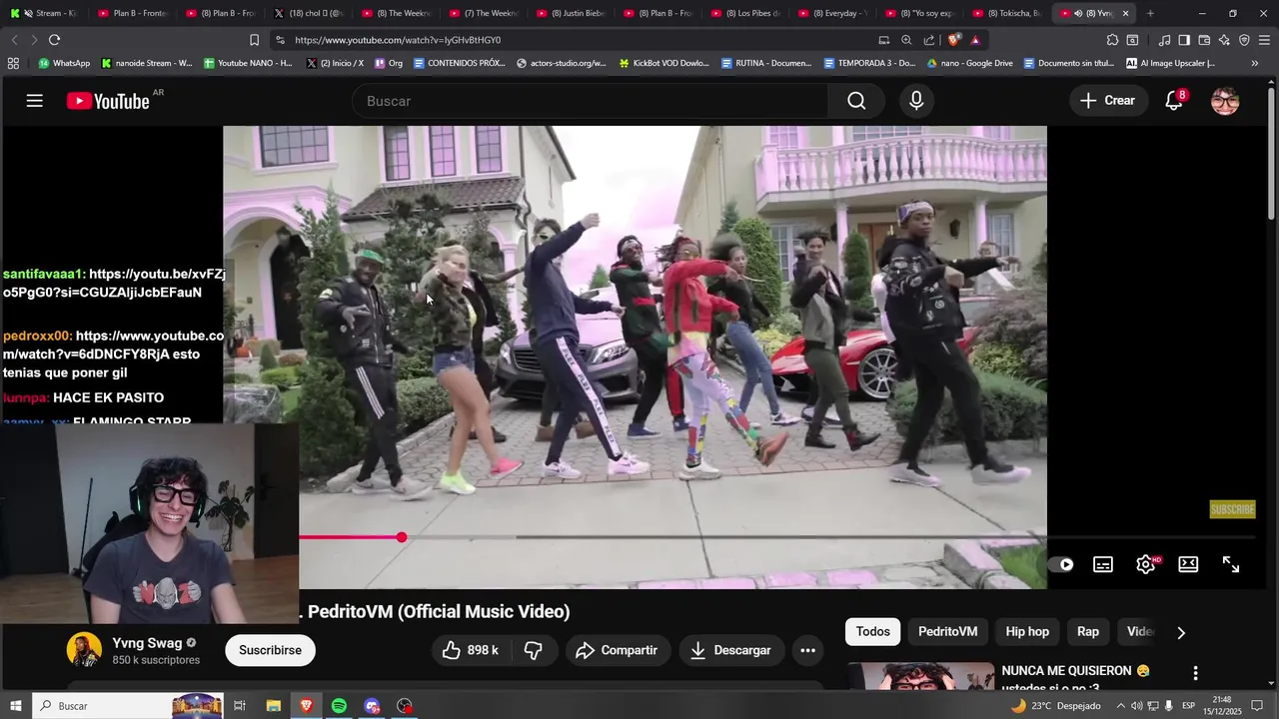Open File Explorer from the taskbar

coord(273,706)
